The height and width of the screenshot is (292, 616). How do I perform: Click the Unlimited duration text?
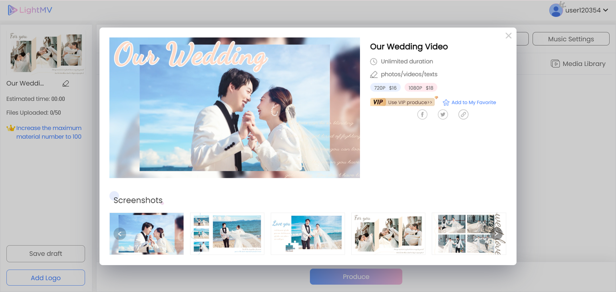(407, 61)
